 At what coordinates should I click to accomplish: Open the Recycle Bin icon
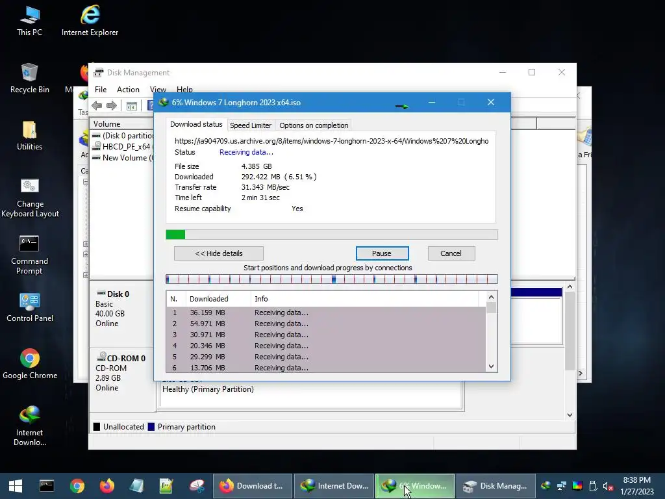[29, 79]
